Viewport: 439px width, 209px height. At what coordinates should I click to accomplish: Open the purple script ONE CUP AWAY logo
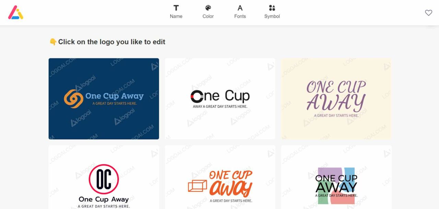(x=336, y=98)
